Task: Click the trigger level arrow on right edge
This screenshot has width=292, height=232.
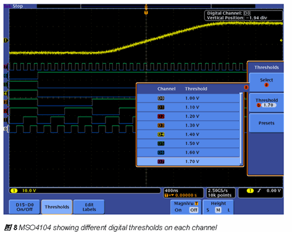Action: 281,40
